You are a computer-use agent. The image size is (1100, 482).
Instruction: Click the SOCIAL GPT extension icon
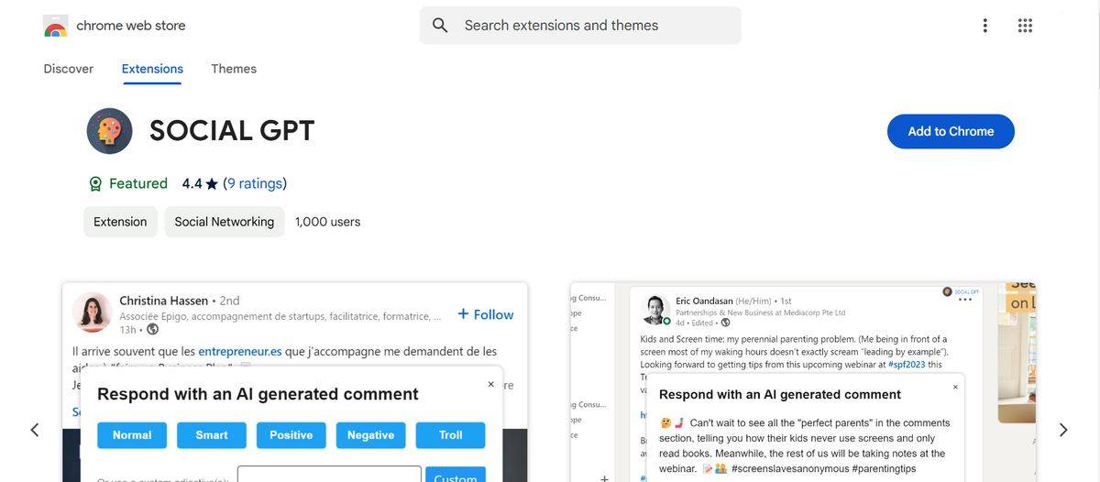click(110, 131)
